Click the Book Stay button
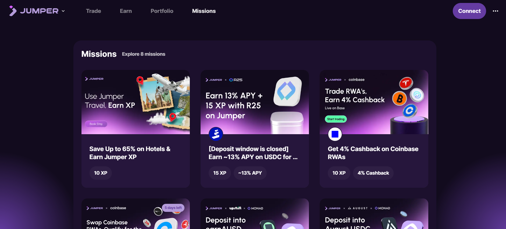 96,124
